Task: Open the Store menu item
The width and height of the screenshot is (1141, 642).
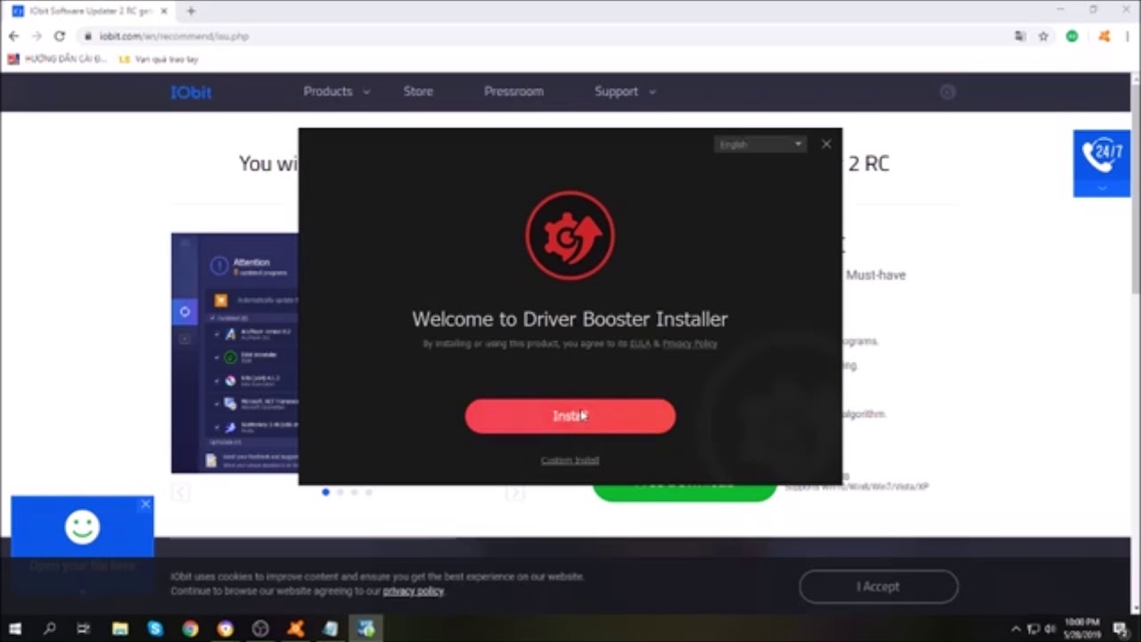Action: [418, 91]
